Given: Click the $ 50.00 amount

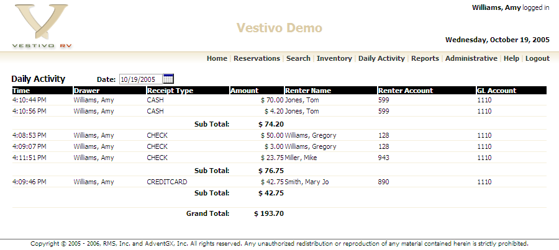Looking at the screenshot, I should [x=272, y=135].
